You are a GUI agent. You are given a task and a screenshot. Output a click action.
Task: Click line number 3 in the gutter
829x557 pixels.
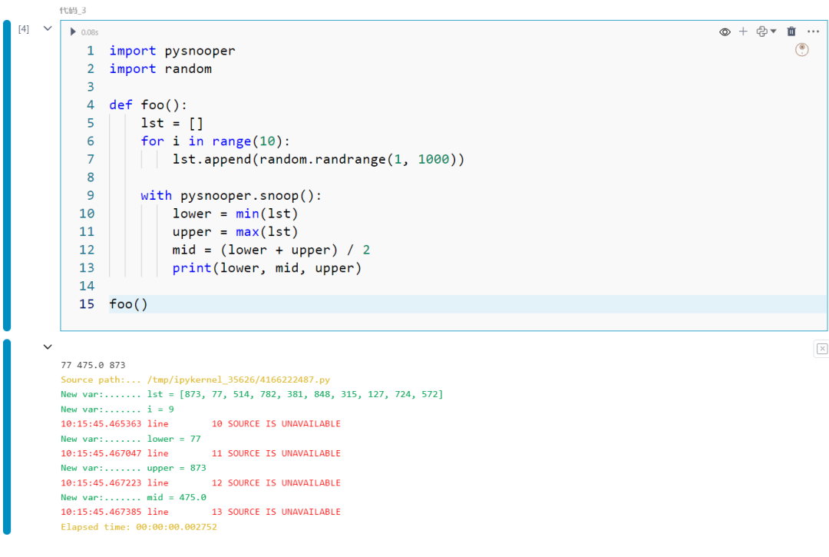point(91,87)
